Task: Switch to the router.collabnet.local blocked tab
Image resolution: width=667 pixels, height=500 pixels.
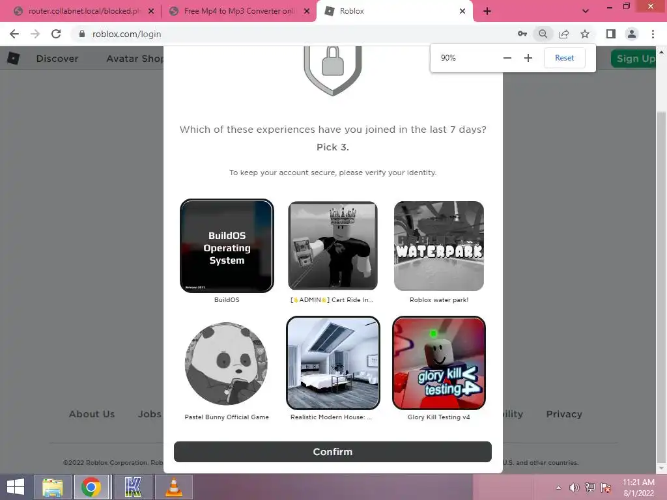Action: (x=81, y=11)
